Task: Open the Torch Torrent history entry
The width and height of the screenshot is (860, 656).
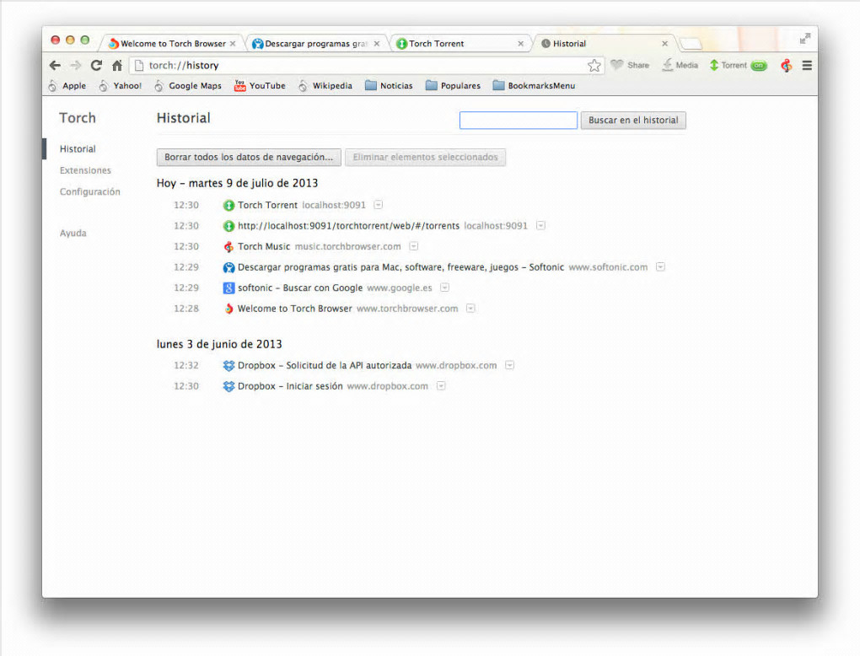Action: pos(267,205)
